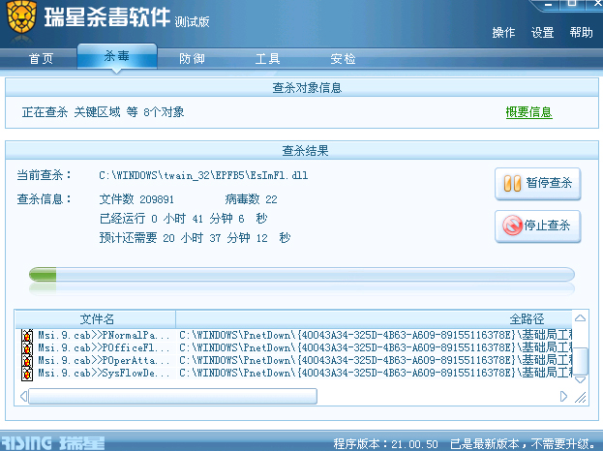Select row Msi.9.cab>>POfficeFl...
This screenshot has height=451, width=603.
(x=296, y=348)
